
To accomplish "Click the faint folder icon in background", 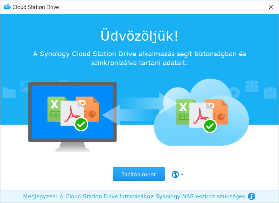I will pyautogui.click(x=9, y=93).
